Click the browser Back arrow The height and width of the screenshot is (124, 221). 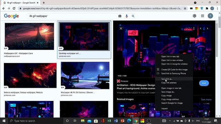[x=4, y=8]
